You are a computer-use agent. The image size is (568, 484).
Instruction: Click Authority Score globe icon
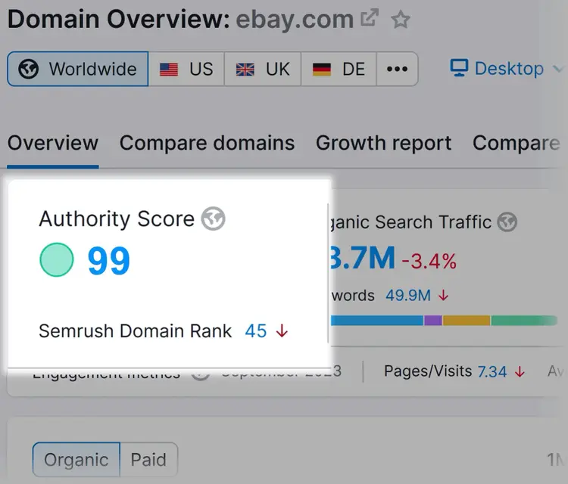(x=213, y=219)
